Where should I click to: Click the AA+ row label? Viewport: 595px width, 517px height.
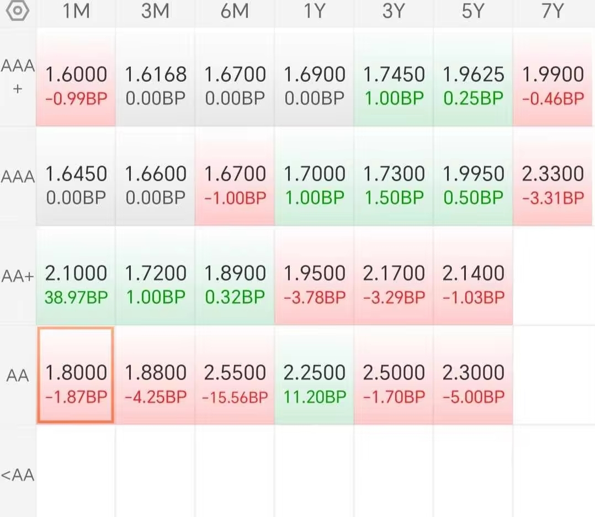pos(18,276)
